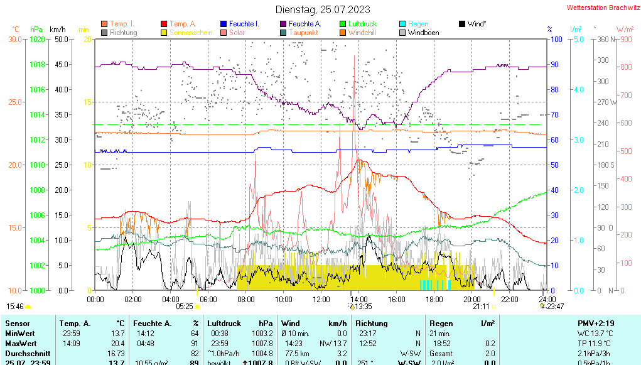This screenshot has width=641, height=365.
Task: Click the sun icon beside 15:46
Action: 28,307
